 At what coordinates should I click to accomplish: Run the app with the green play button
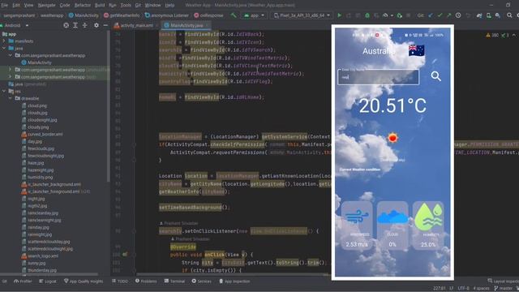tap(339, 15)
